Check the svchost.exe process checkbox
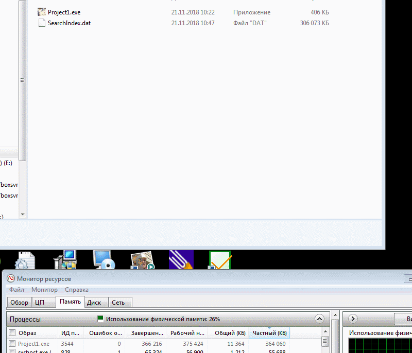The height and width of the screenshot is (353, 412). coord(12,351)
